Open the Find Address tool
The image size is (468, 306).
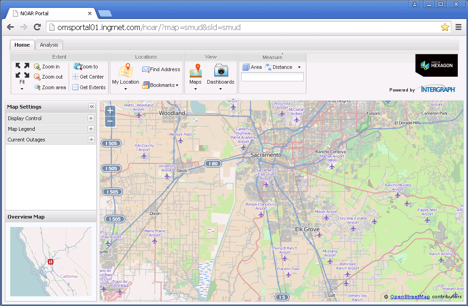coord(161,69)
